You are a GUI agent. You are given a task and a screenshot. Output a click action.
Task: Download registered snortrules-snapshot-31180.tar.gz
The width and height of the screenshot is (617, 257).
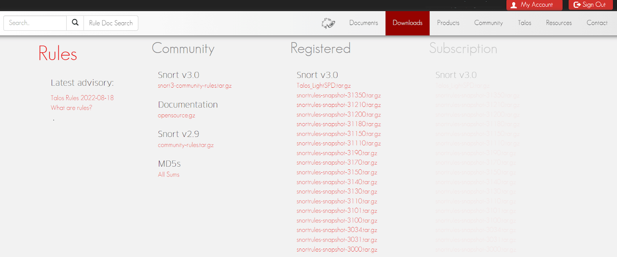click(x=339, y=124)
